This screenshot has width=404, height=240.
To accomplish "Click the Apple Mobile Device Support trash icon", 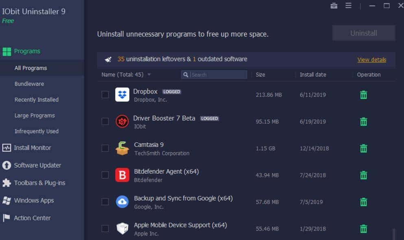I will (364, 229).
